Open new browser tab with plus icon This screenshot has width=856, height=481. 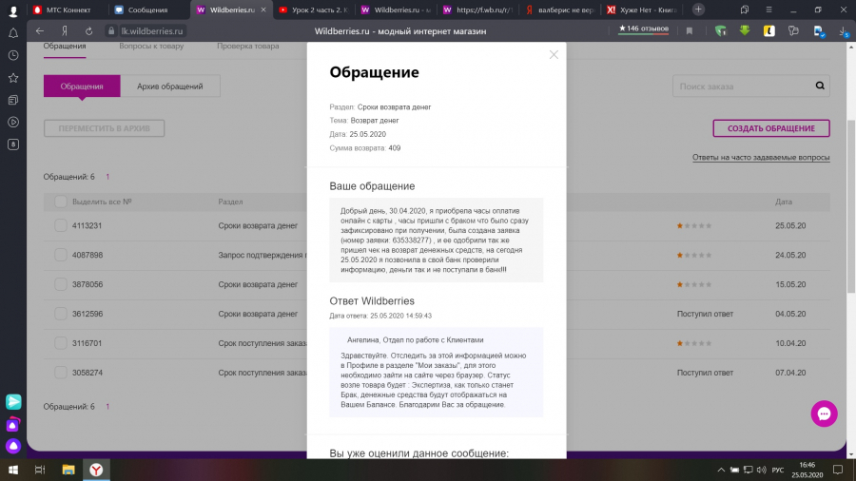[x=699, y=9]
